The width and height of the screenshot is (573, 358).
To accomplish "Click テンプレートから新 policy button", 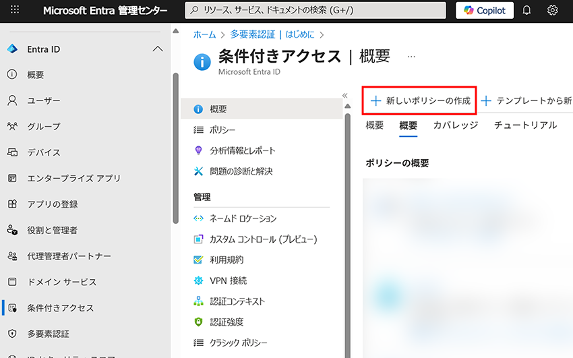I will 526,100.
